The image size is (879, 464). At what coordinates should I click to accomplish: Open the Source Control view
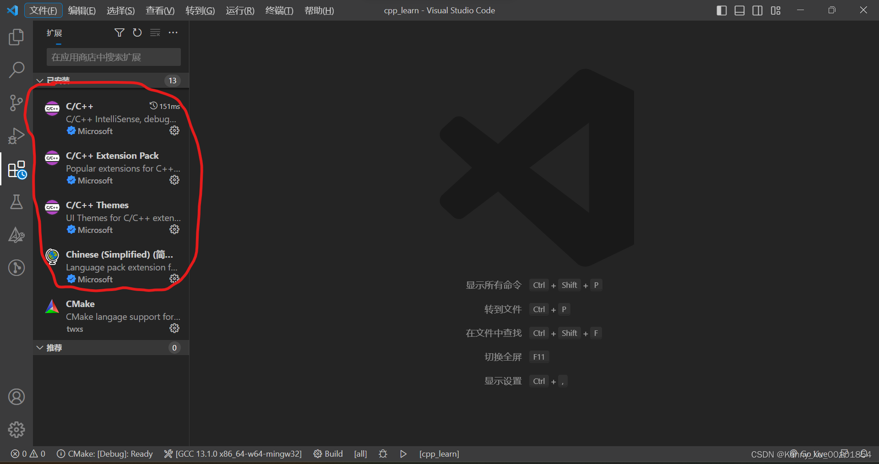(x=16, y=103)
